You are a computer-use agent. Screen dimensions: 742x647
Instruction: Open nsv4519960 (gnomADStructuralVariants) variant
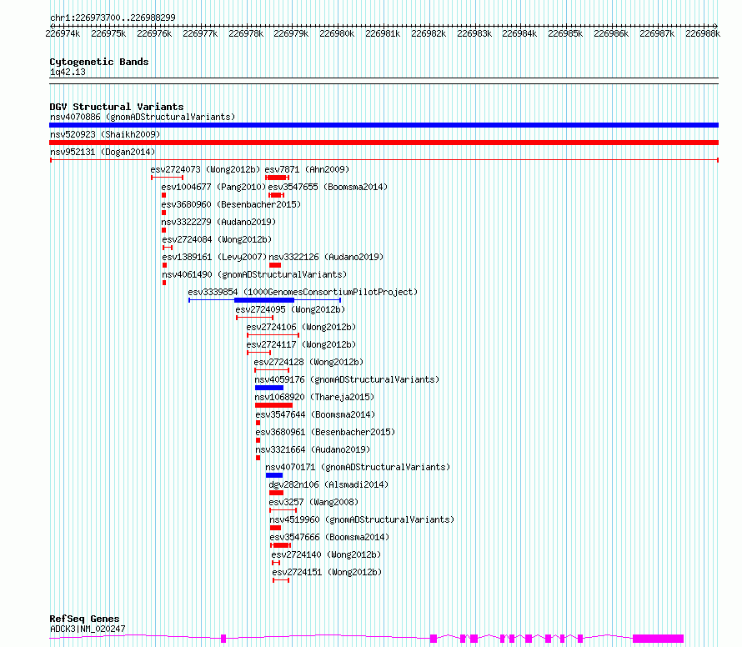[x=362, y=519]
